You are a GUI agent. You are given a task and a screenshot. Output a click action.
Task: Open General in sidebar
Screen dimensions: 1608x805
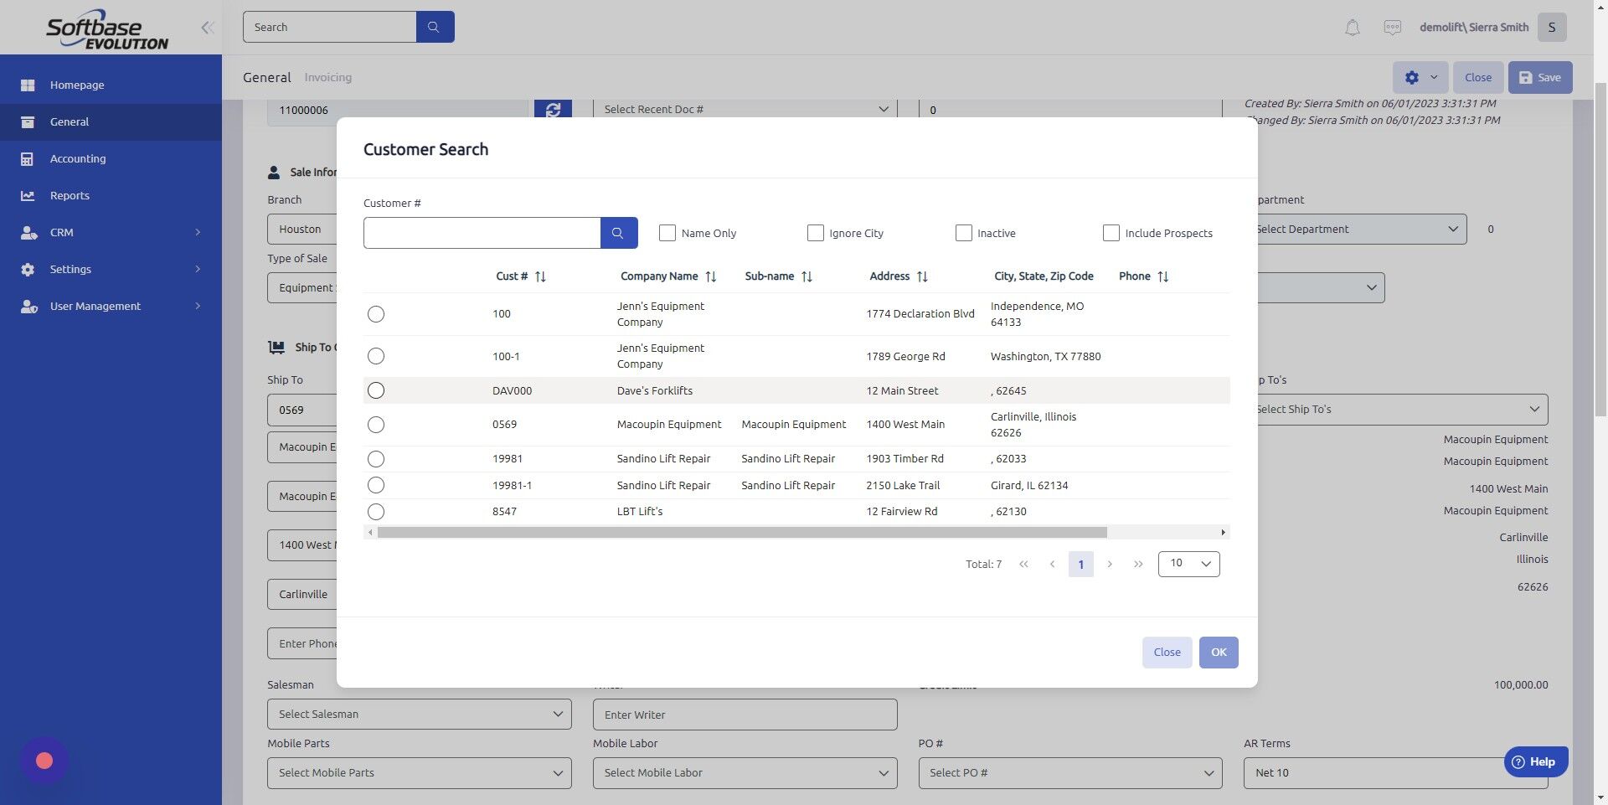click(x=111, y=121)
